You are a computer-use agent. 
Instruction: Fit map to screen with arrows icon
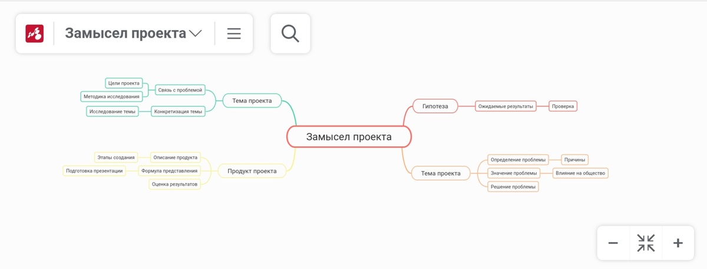click(x=646, y=243)
